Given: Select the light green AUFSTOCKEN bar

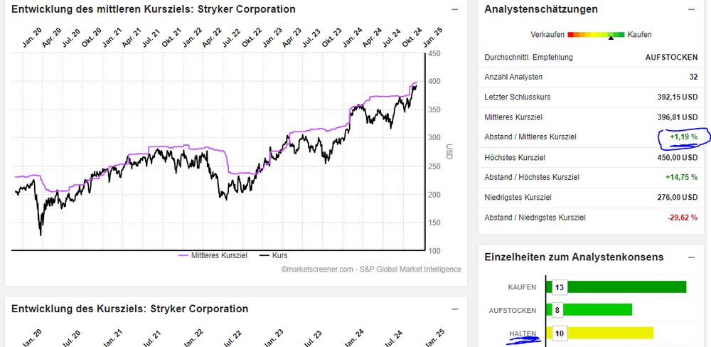Looking at the screenshot, I should [592, 310].
